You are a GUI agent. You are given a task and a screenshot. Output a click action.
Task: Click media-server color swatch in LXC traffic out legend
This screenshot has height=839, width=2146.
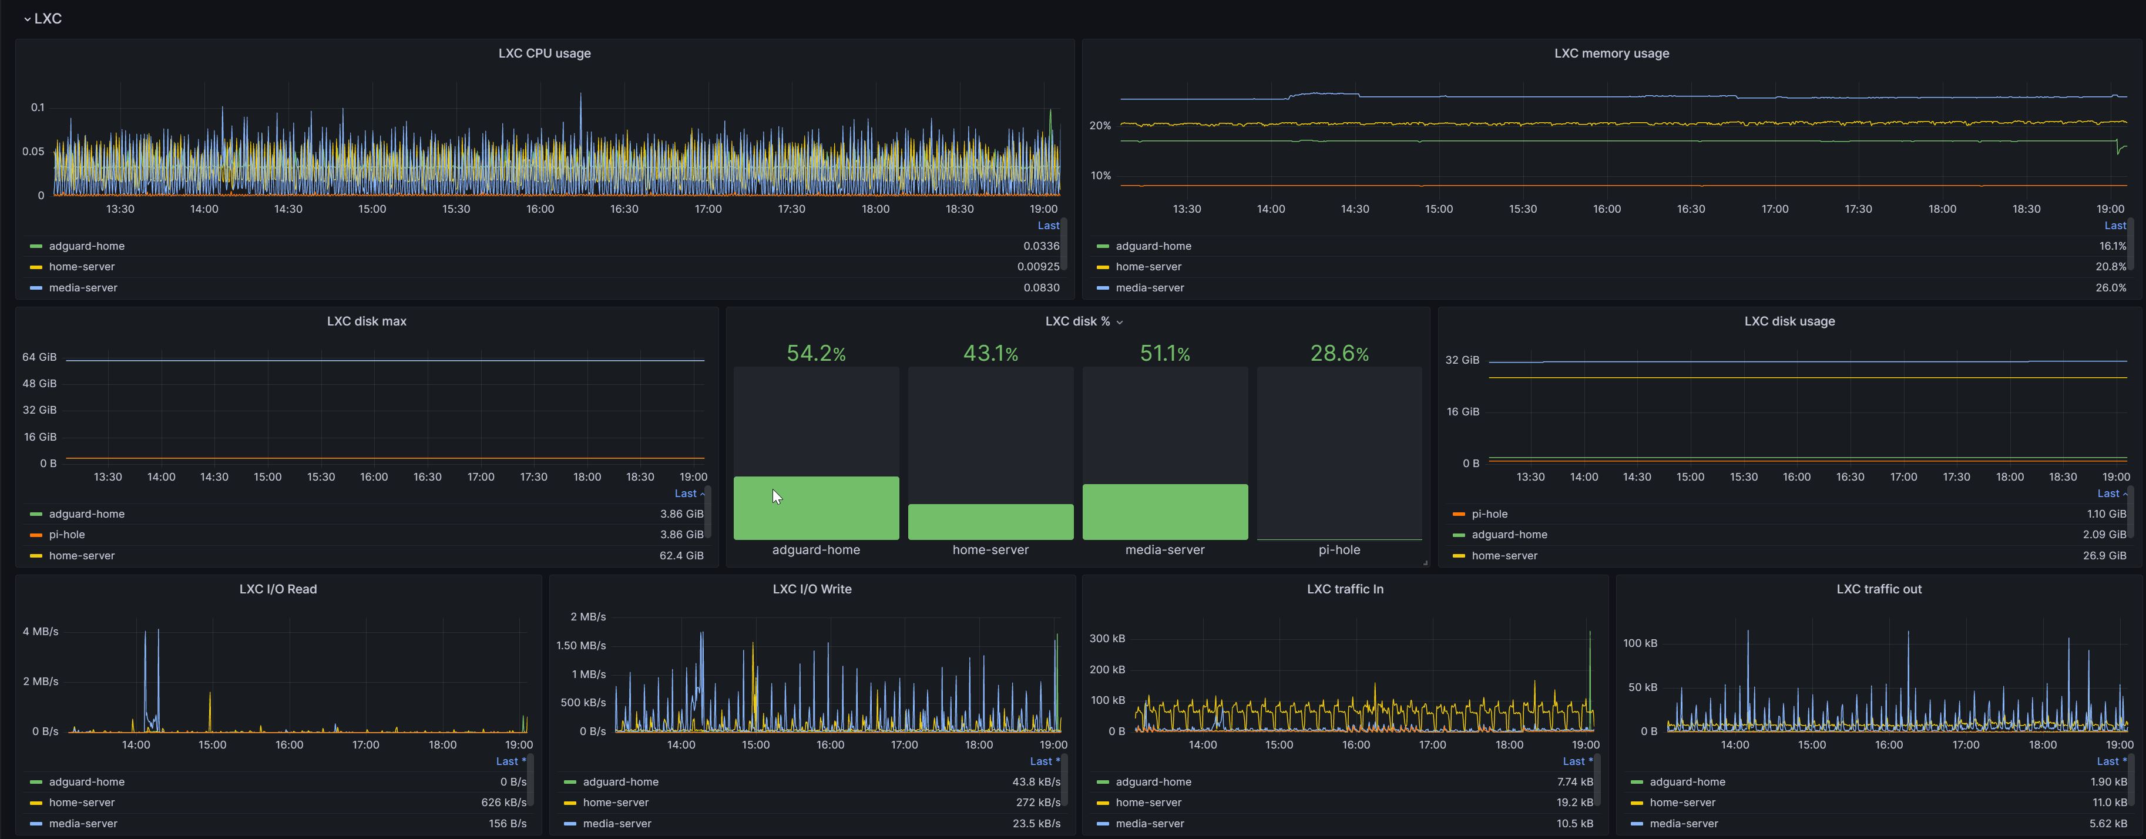1636,824
